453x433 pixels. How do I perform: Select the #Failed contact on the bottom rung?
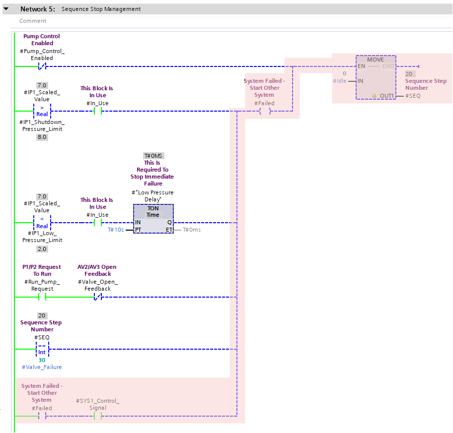click(x=42, y=416)
